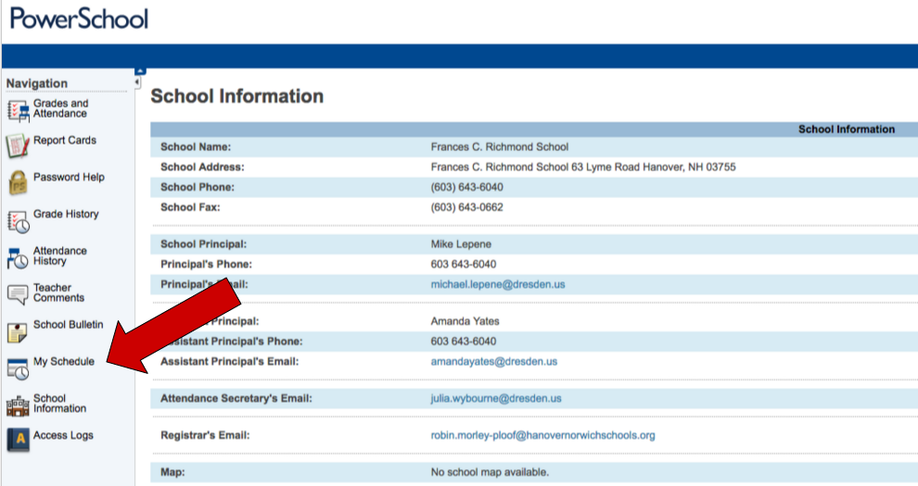Click assistant principal name 'Amanda Yates'
Image resolution: width=918 pixels, height=486 pixels.
pos(465,321)
